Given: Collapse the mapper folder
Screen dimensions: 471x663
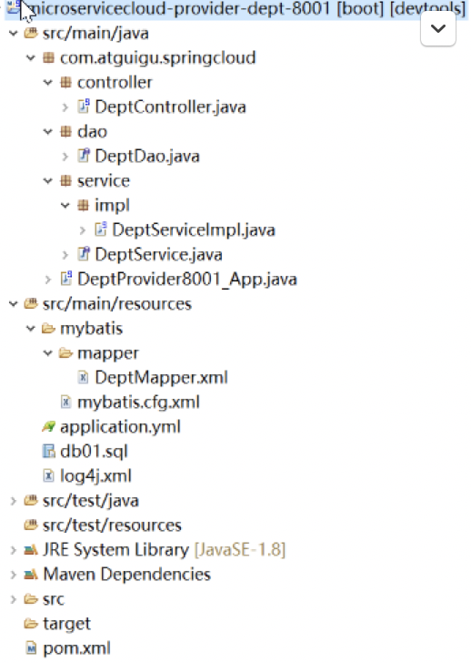Looking at the screenshot, I should 48,352.
